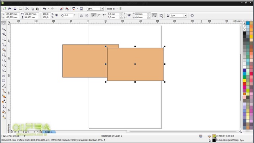The width and height of the screenshot is (254, 143).
Task: Open the wrap text dropdown
Action: pos(162,15)
